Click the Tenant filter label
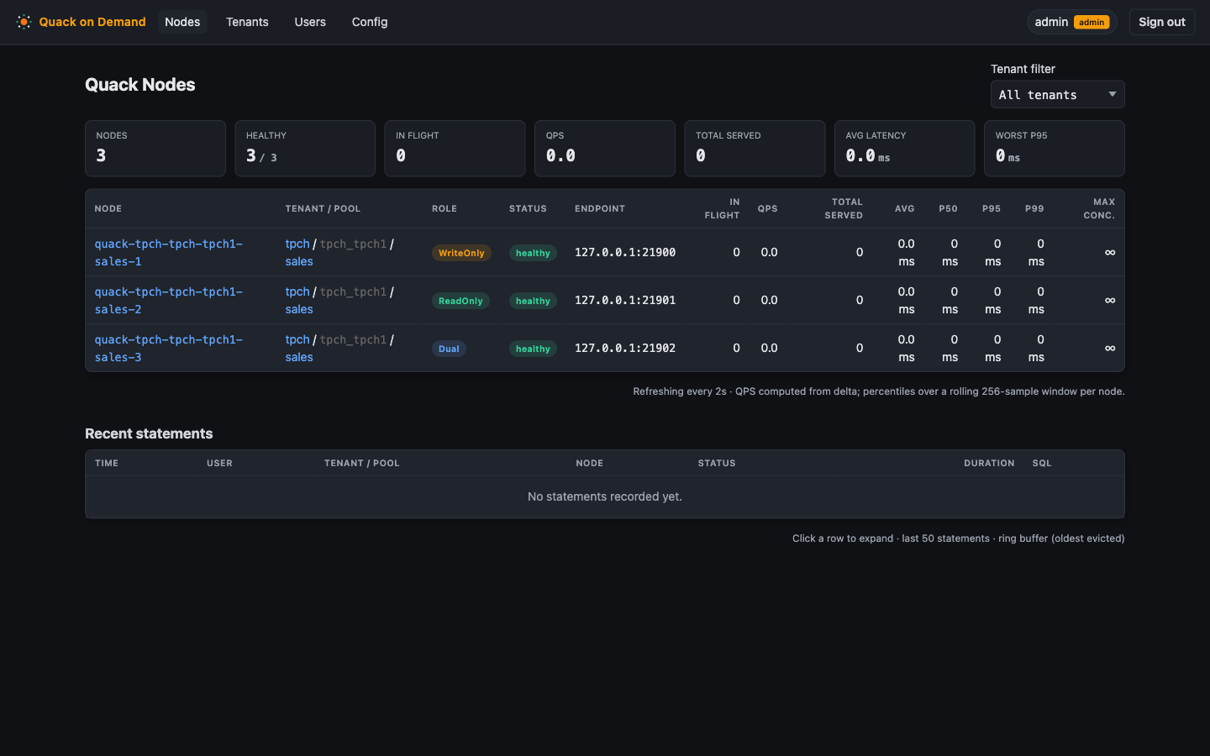Image resolution: width=1210 pixels, height=756 pixels. (x=1023, y=69)
